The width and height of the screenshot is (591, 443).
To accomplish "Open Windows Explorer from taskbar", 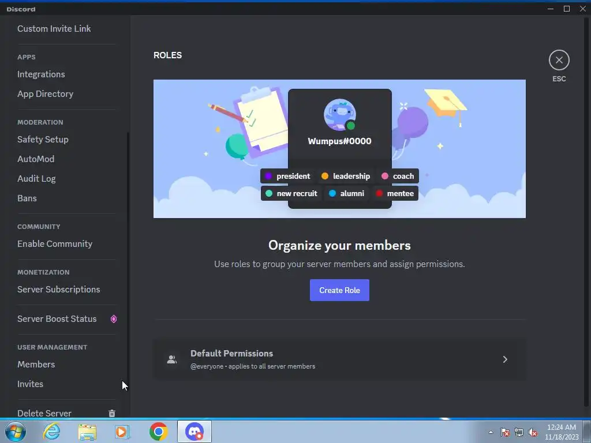I will pyautogui.click(x=87, y=432).
